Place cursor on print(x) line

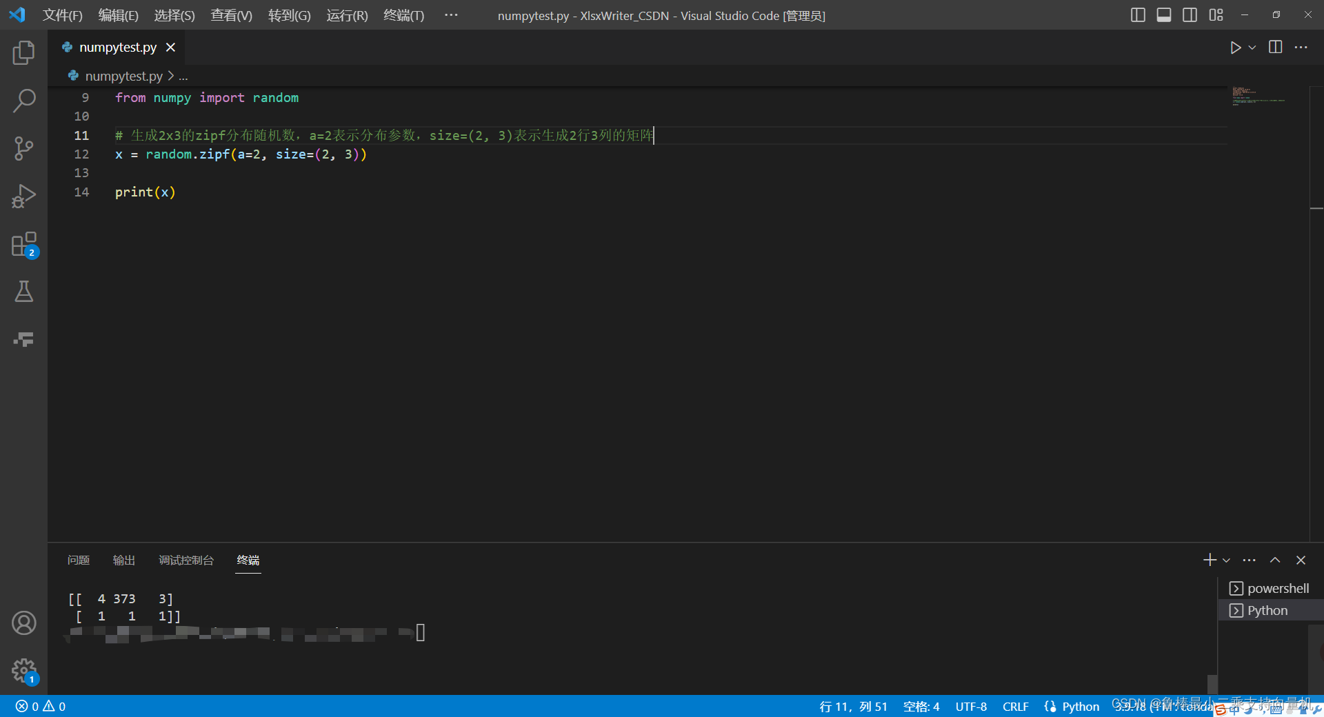pos(145,192)
